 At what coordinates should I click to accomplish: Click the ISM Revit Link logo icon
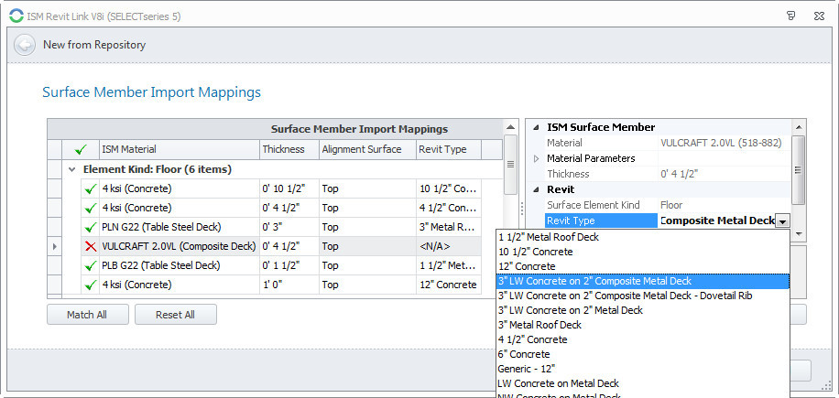(16, 16)
